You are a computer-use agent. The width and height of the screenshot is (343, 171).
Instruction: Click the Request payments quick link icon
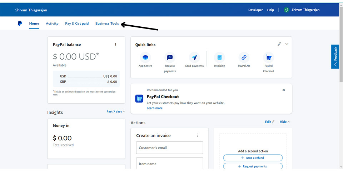(170, 57)
